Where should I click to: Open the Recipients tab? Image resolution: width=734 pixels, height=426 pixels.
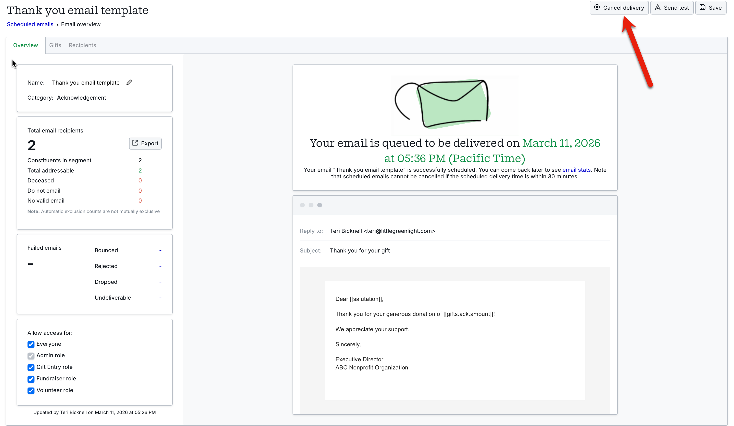coord(82,45)
